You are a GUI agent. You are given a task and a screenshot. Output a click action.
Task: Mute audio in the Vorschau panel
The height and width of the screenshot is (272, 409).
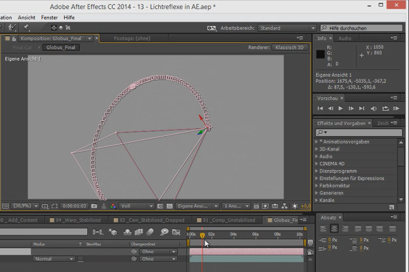[x=374, y=108]
